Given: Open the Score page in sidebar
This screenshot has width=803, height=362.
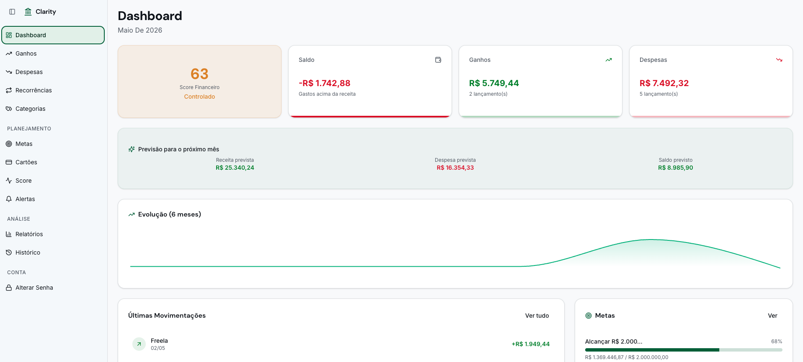Looking at the screenshot, I should [53, 181].
